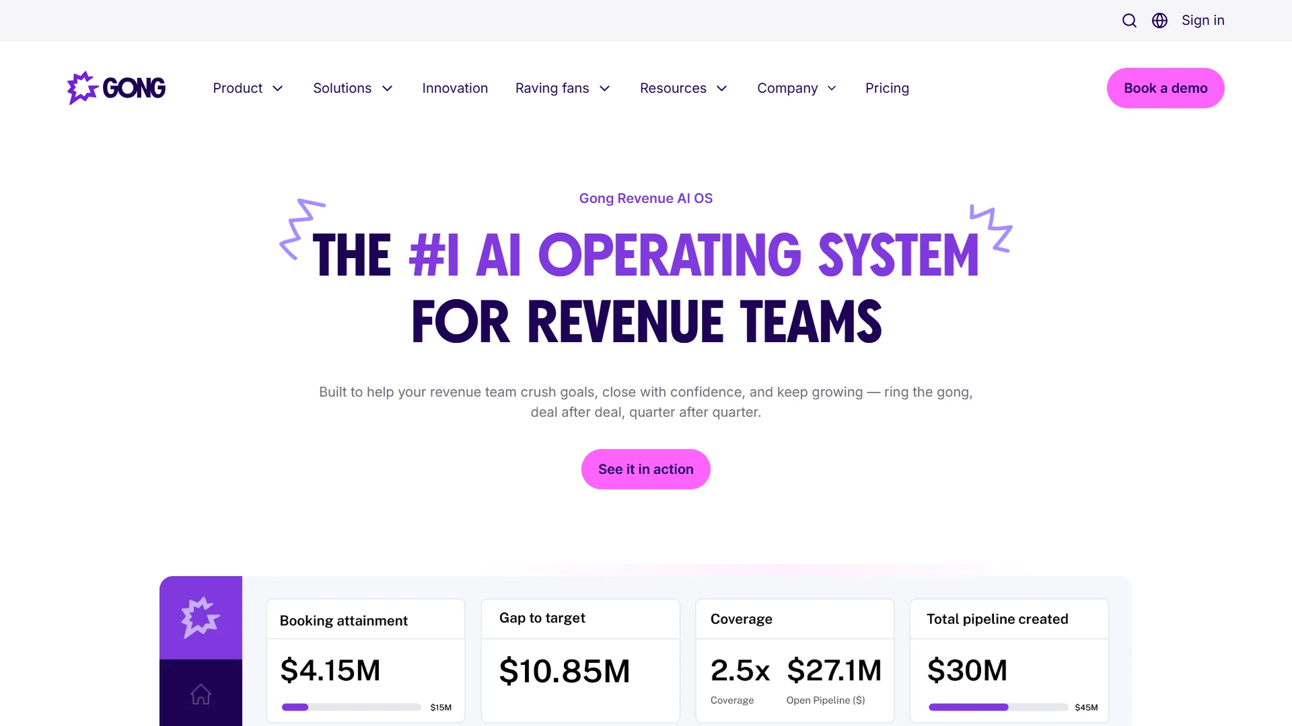The image size is (1292, 726).
Task: Open the Home icon in dashboard sidebar
Action: tap(201, 694)
